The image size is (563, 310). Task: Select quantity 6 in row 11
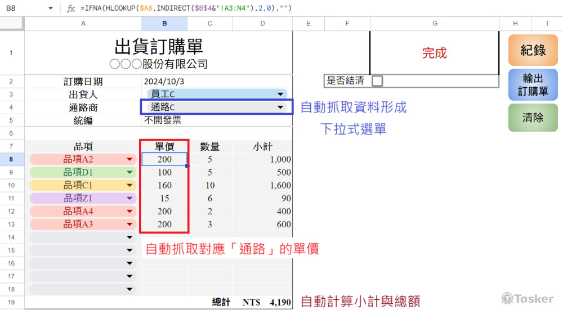(210, 198)
